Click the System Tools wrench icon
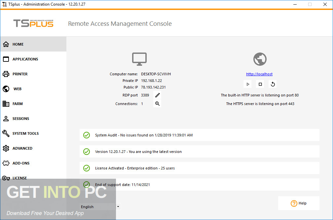 tap(6, 133)
